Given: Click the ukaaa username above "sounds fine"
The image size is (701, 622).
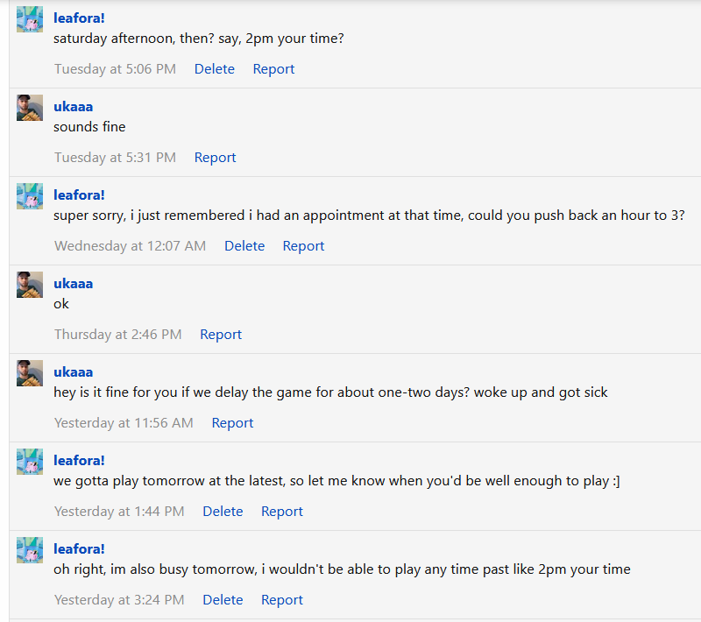Looking at the screenshot, I should pos(73,106).
